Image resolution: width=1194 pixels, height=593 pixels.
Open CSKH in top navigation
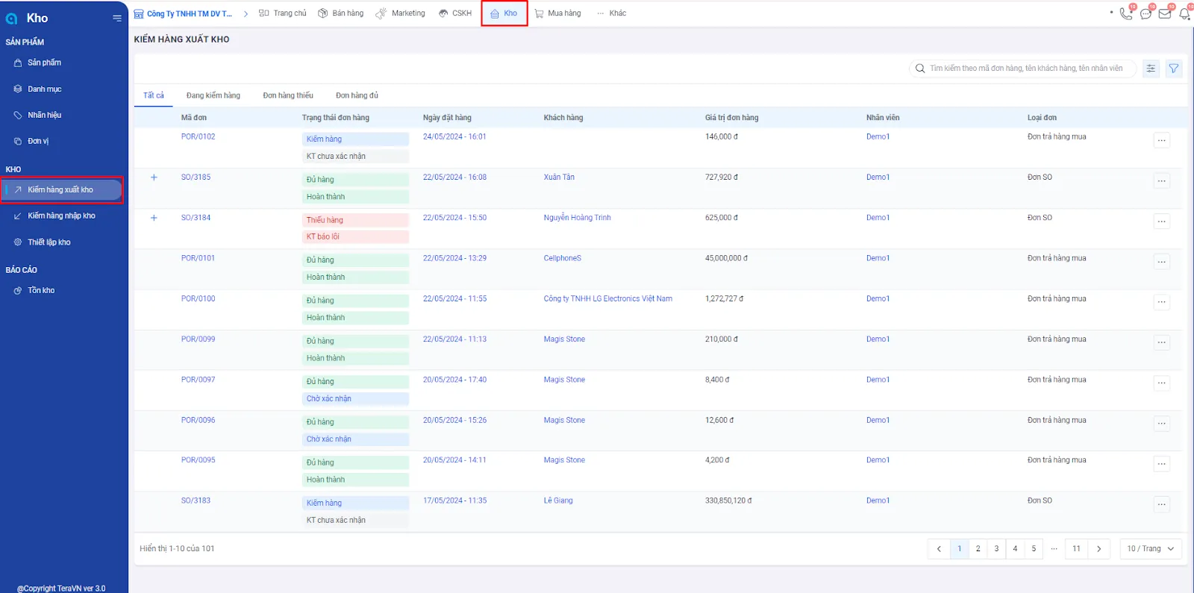click(455, 13)
